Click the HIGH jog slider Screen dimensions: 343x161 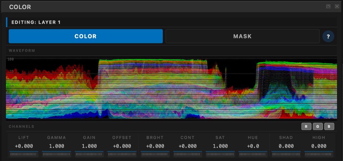click(319, 154)
